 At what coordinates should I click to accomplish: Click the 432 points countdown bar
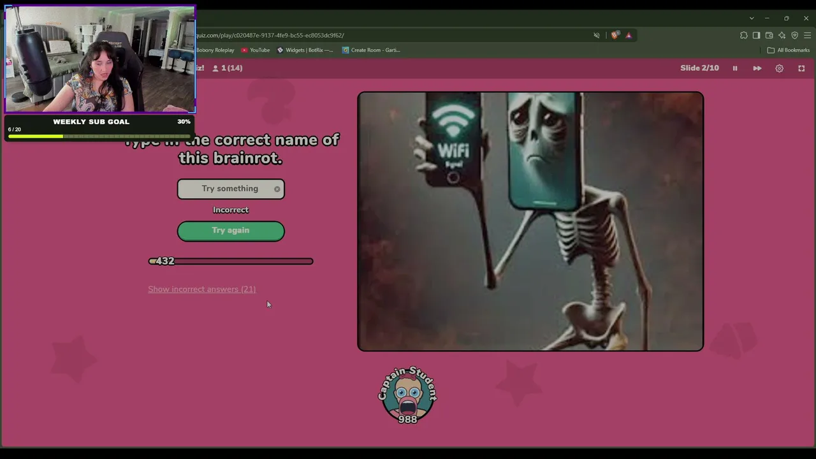click(231, 261)
